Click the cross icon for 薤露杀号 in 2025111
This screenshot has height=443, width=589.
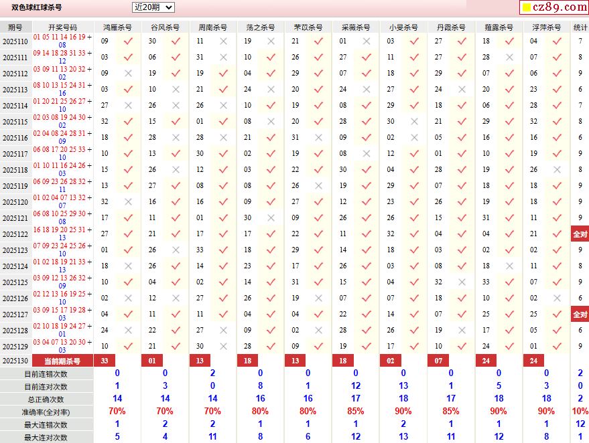(x=509, y=57)
